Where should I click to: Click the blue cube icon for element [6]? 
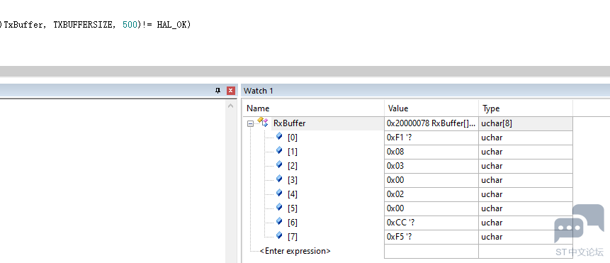279,221
